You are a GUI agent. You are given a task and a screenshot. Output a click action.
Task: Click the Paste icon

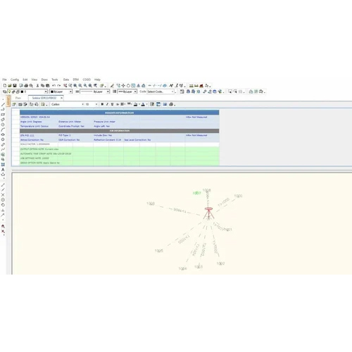coord(47,86)
